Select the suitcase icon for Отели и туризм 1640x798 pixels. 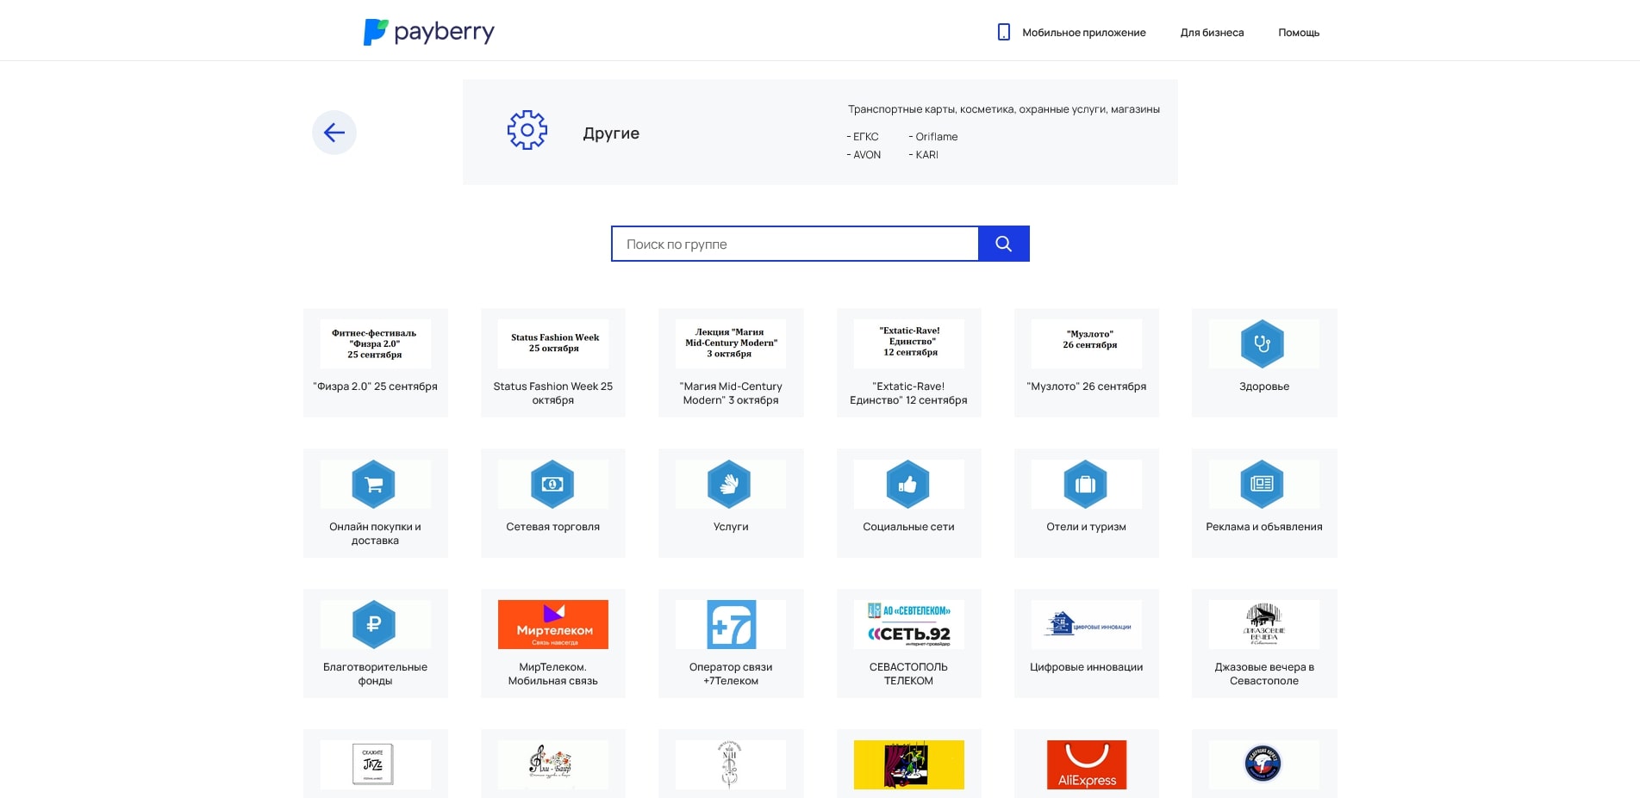(1085, 484)
